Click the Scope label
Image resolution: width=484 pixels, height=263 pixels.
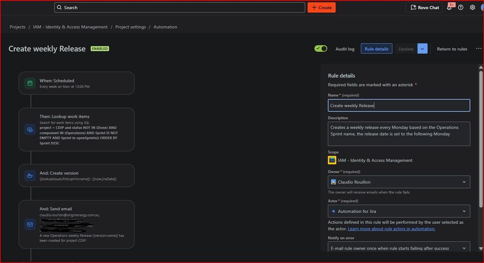[x=333, y=152]
